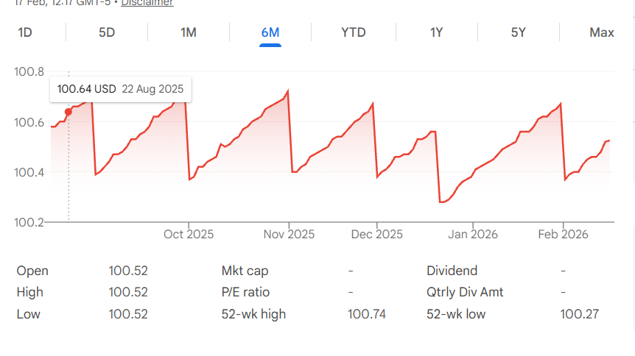Switch chart to YTD view
635x356 pixels.
pyautogui.click(x=354, y=32)
